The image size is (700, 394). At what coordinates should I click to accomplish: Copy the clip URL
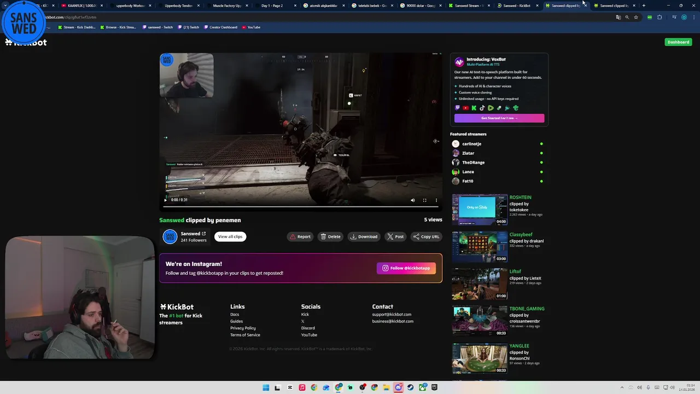[x=426, y=236]
